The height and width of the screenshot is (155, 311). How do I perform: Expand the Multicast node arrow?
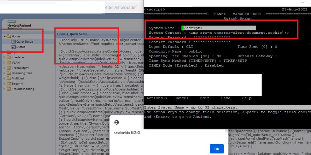[5, 78]
